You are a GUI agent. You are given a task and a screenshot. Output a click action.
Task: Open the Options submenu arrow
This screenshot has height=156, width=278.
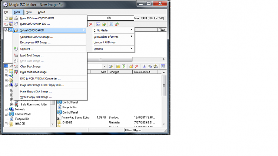tap(131, 48)
